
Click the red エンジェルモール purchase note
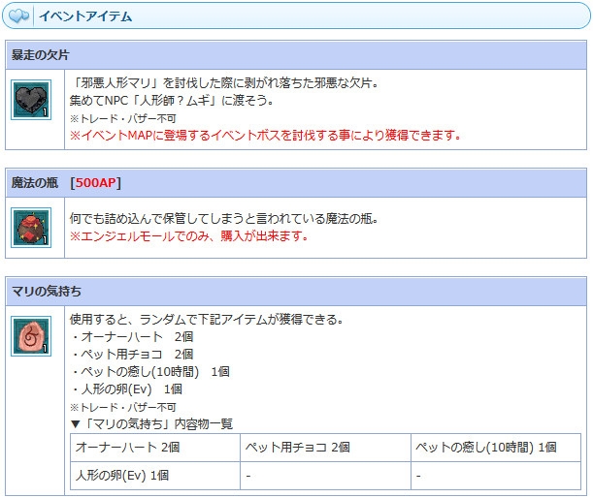click(189, 236)
